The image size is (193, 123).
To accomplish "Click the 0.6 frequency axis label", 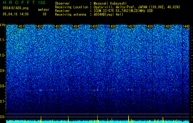I will click(x=3, y=117).
